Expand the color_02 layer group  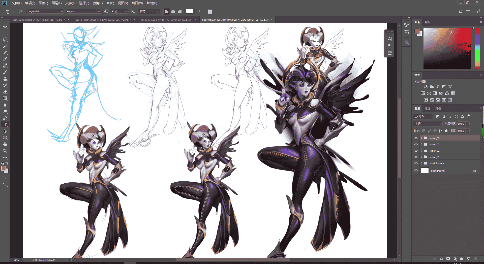421,151
